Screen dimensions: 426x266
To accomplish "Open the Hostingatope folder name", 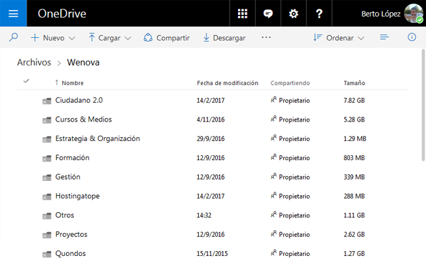I will (78, 196).
